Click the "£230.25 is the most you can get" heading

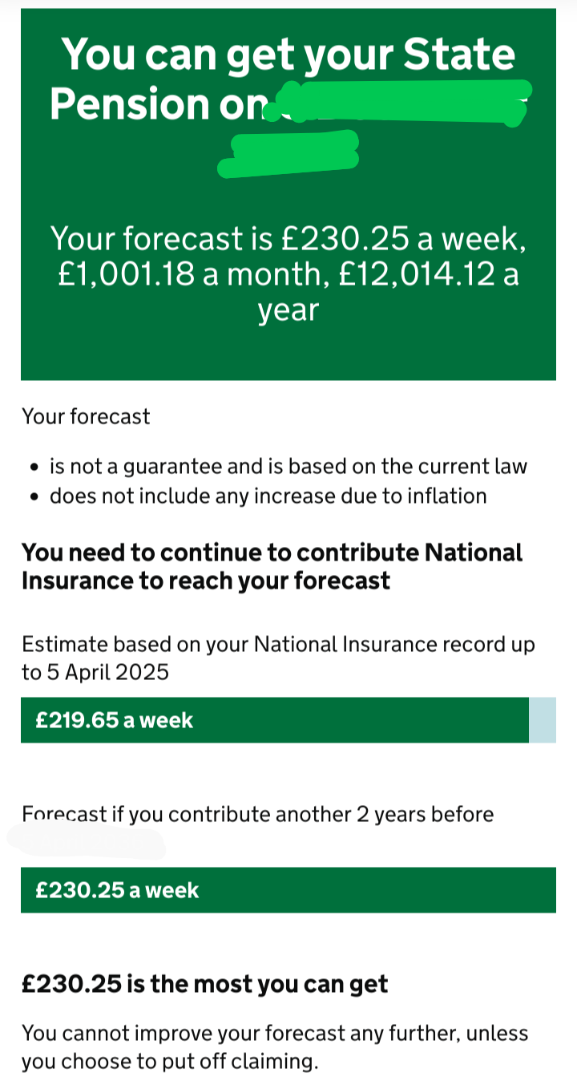tap(204, 984)
